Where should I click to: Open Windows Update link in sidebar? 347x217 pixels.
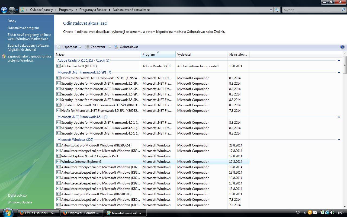coord(20,202)
